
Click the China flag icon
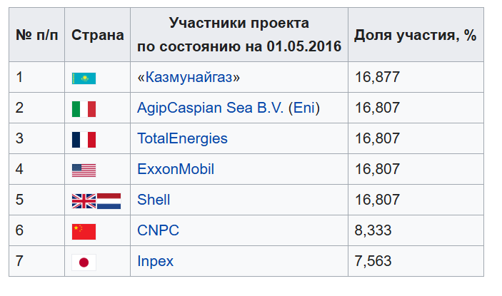[x=84, y=231]
